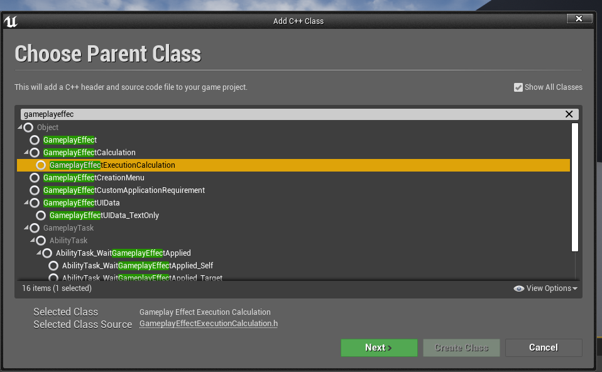
Task: Click the circle icon beside GameplayEffectExecutionCalculation
Action: [41, 165]
